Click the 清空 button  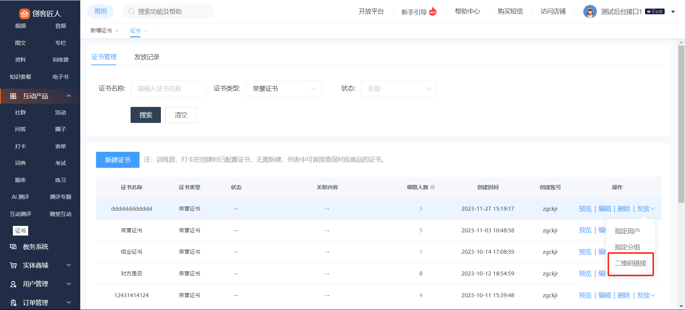coord(181,115)
